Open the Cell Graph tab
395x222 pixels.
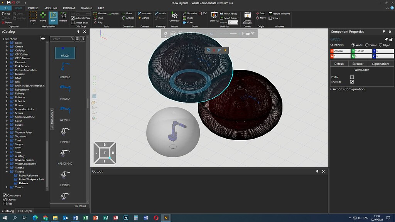[x=25, y=211]
